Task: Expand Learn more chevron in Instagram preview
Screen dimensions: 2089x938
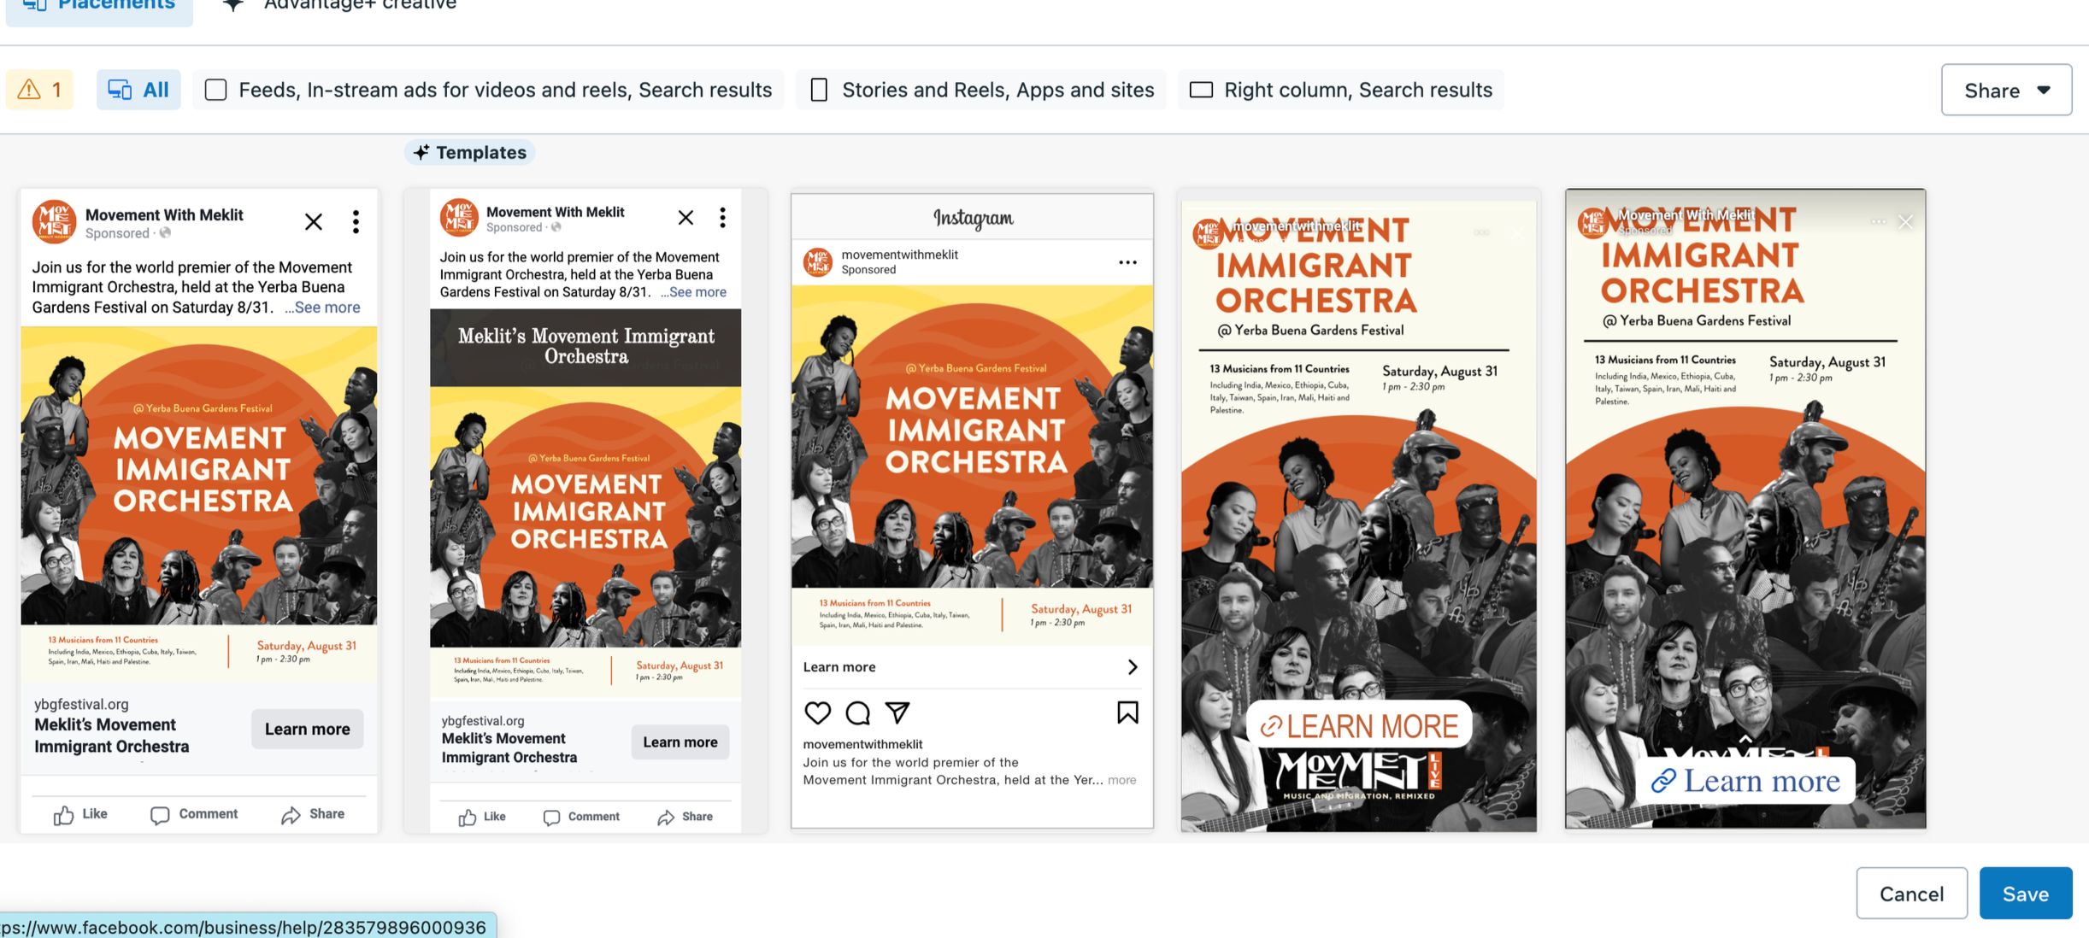Action: click(1133, 667)
